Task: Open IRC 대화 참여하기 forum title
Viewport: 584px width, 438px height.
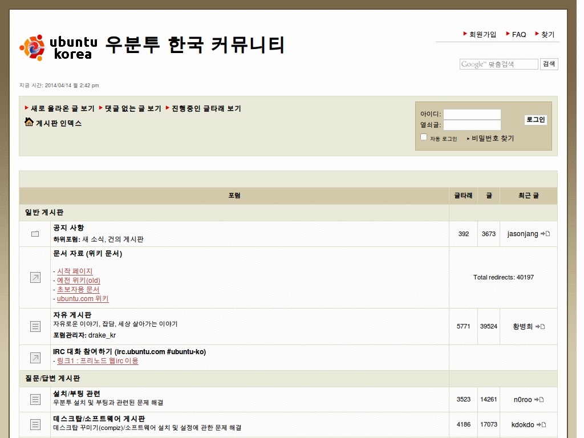Action: coord(129,351)
